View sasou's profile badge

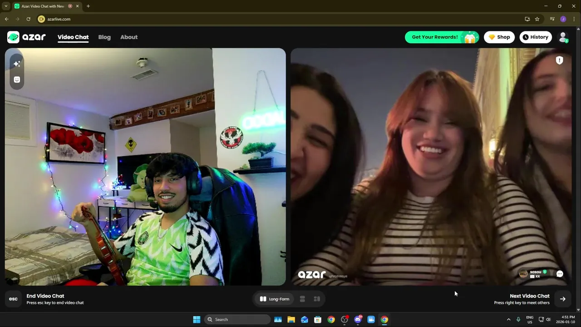[534, 274]
